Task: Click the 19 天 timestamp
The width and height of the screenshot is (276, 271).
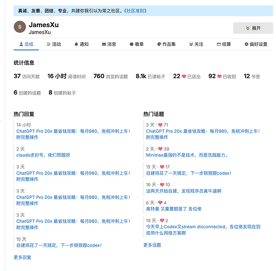Action: (151, 221)
